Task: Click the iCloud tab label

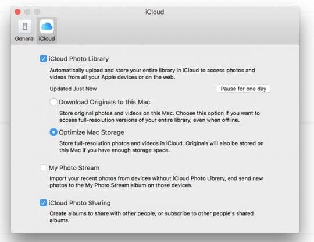Action: pyautogui.click(x=47, y=38)
